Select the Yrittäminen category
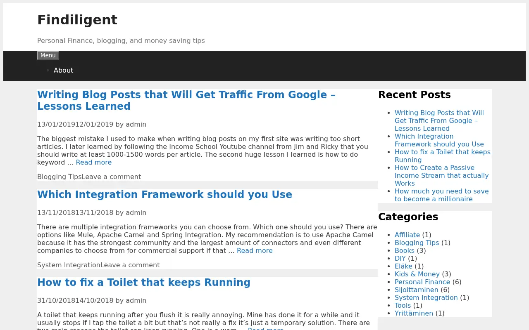 point(414,313)
